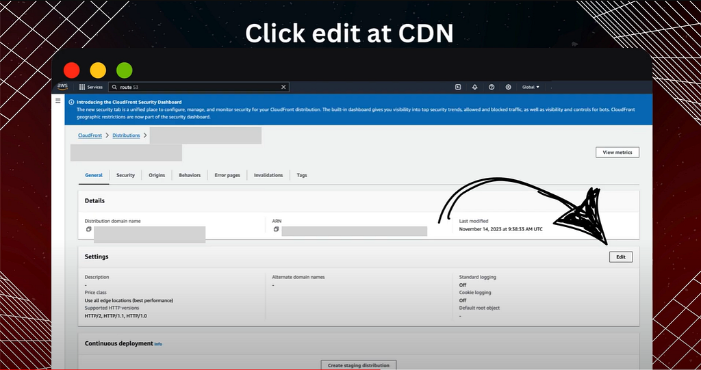Click the Details section heading
This screenshot has height=370, width=701.
(94, 200)
